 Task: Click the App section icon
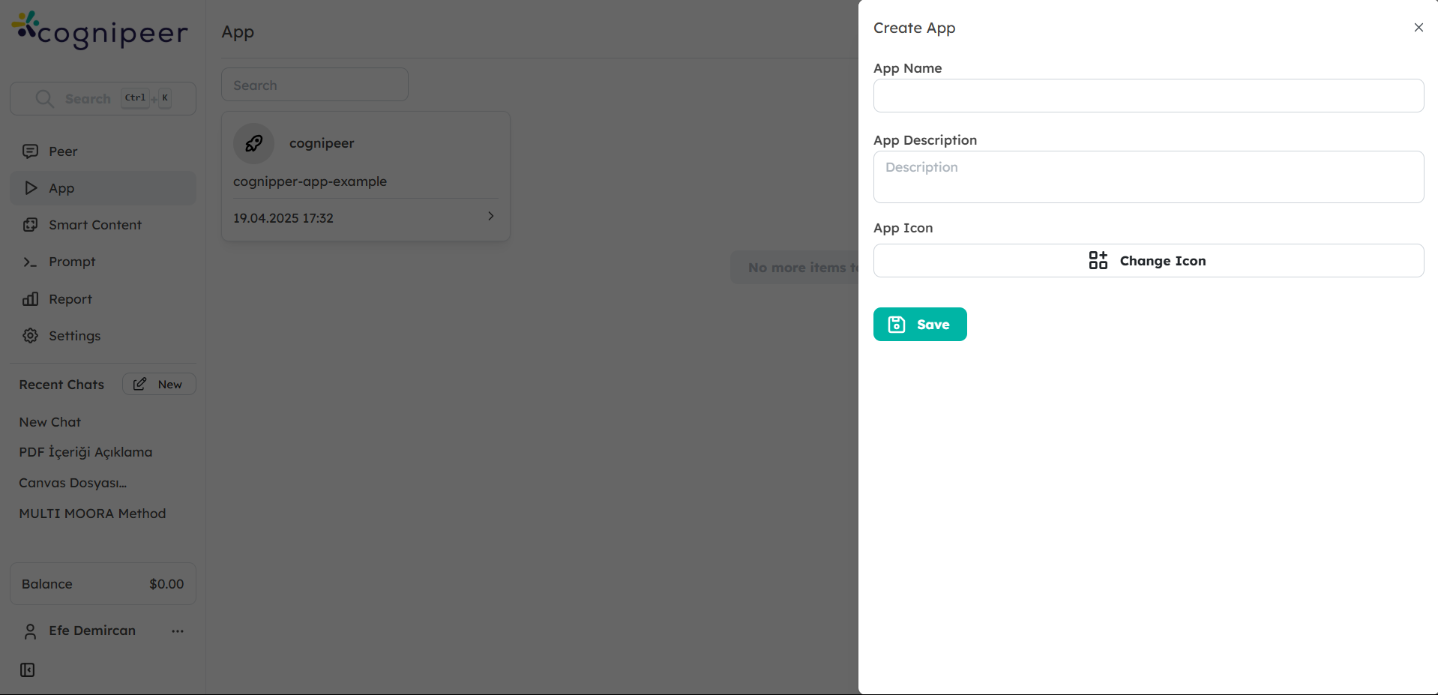[x=30, y=187]
